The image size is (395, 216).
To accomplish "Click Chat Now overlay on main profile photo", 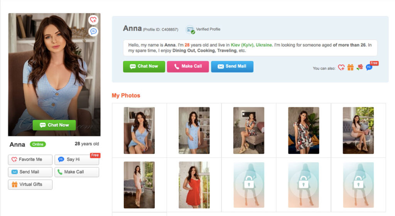I will click(54, 125).
